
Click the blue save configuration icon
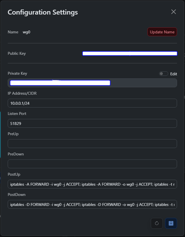(x=171, y=223)
